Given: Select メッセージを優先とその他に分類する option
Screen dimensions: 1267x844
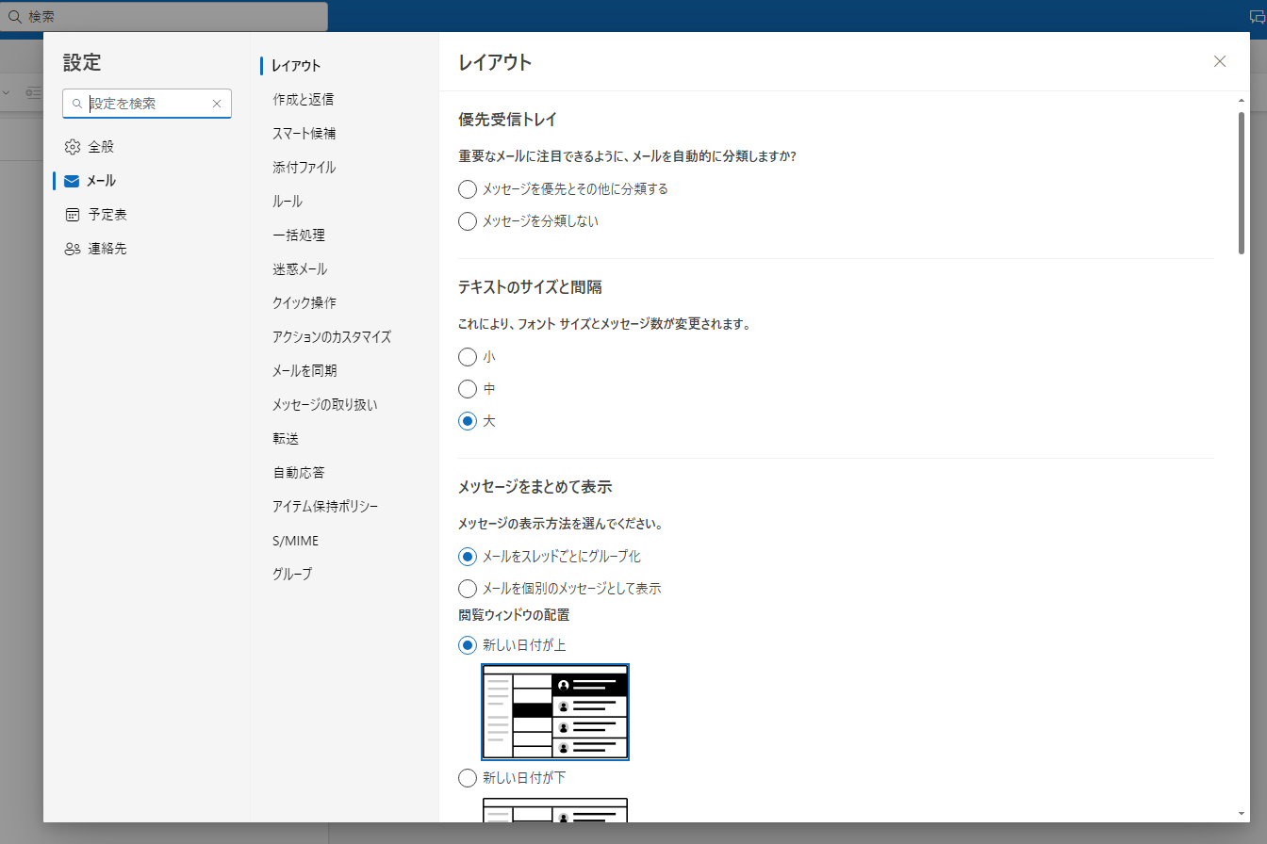Looking at the screenshot, I should (x=468, y=189).
